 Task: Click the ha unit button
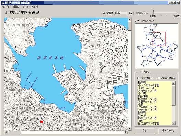click(131, 13)
